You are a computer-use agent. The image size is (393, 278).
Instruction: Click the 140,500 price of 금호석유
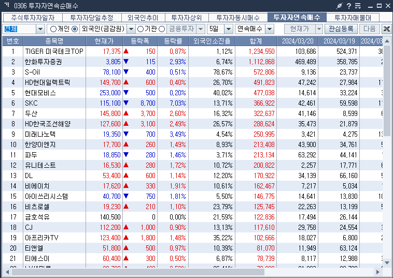pyautogui.click(x=110, y=217)
